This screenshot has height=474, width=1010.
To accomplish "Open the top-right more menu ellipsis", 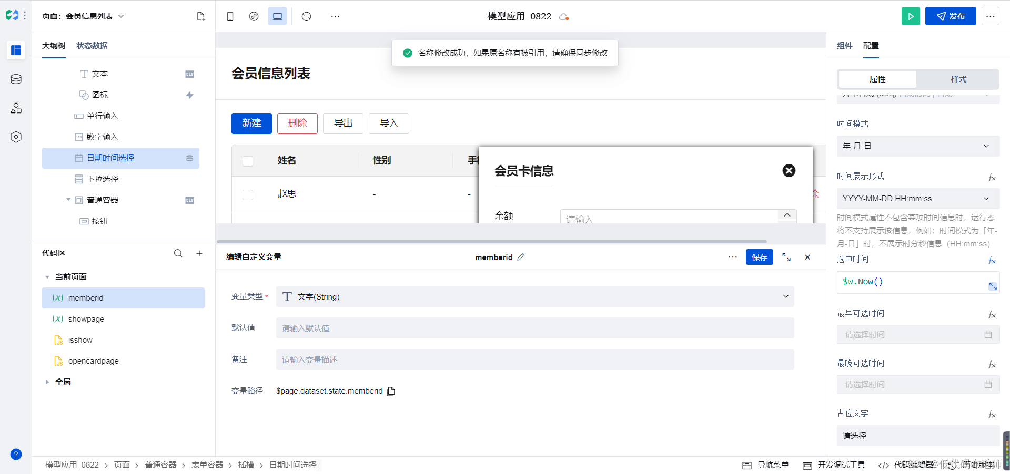I will click(x=991, y=16).
